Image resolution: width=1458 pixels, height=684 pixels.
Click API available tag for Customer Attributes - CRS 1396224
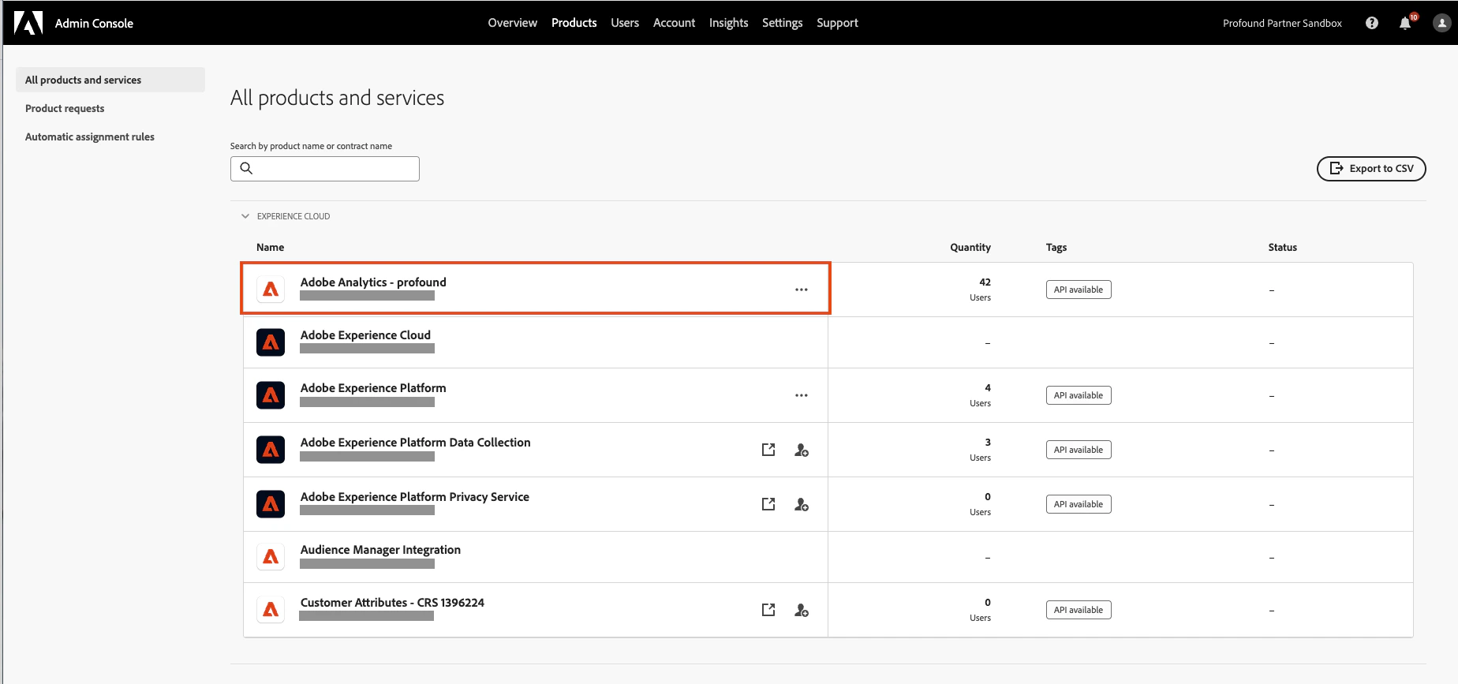tap(1079, 610)
